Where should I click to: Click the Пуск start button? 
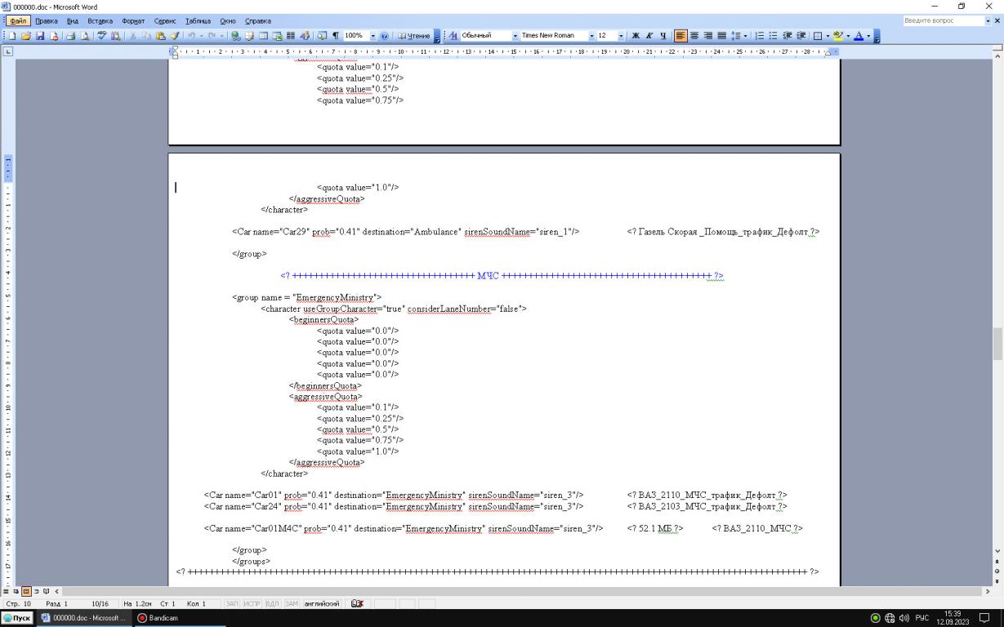[16, 618]
